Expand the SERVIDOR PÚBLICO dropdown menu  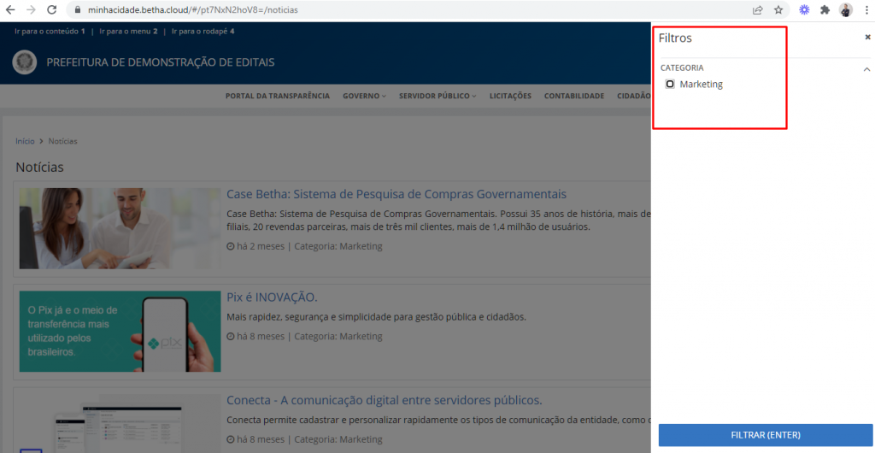click(x=437, y=96)
